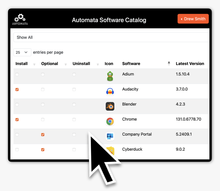Image resolution: width=220 pixels, height=191 pixels.
Task: Check the Uninstall box for Blender
Action: (74, 104)
